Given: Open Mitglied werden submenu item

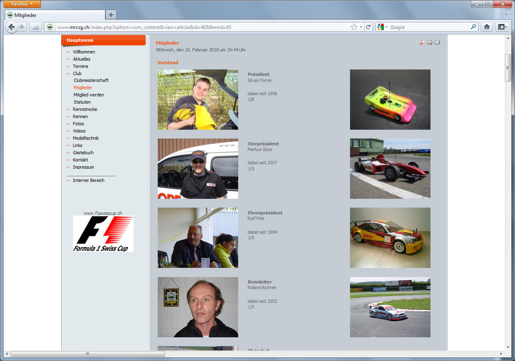Looking at the screenshot, I should [x=89, y=95].
